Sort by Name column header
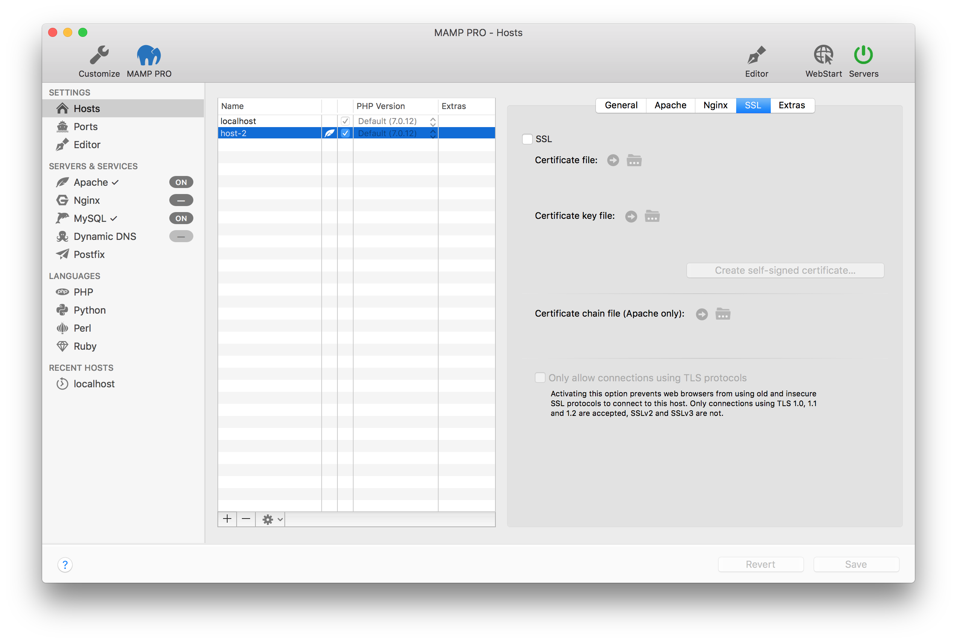This screenshot has width=957, height=643. pos(269,106)
